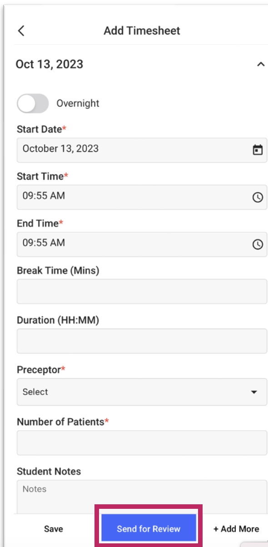Open the Preceptor Select combo box

pyautogui.click(x=142, y=392)
